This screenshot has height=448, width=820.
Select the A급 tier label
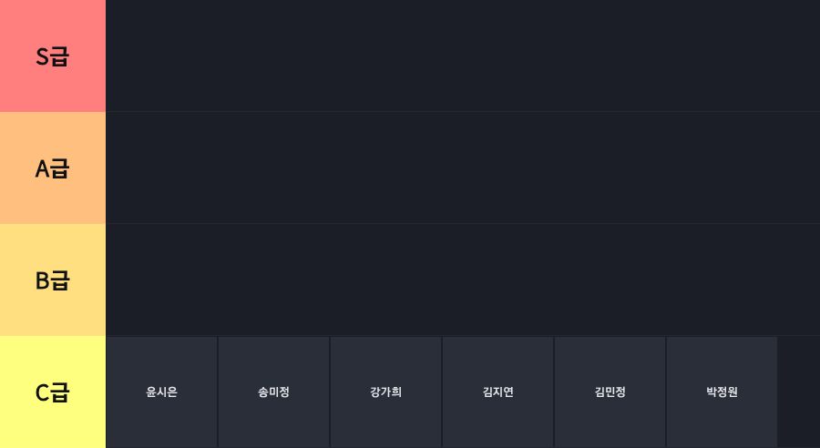pos(52,168)
